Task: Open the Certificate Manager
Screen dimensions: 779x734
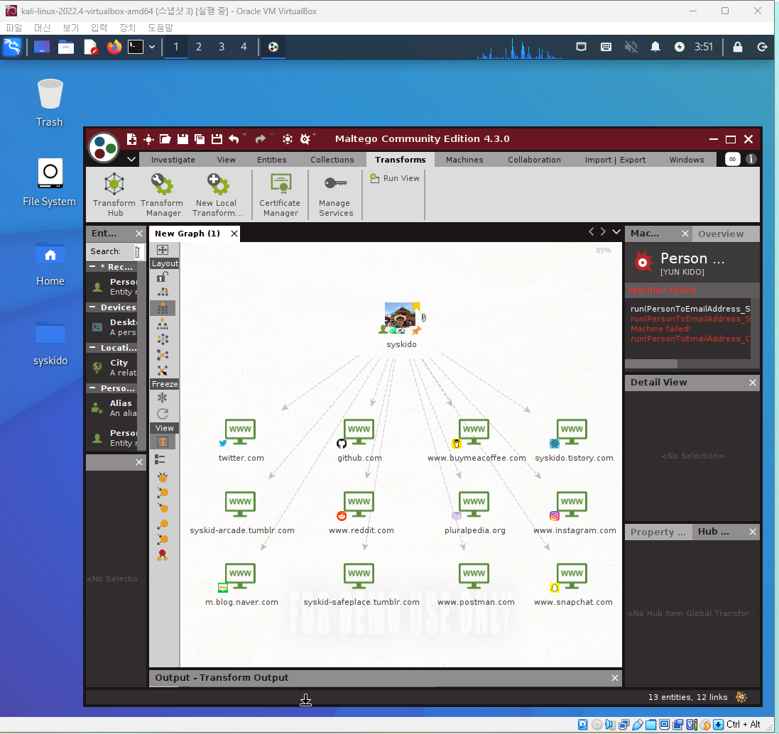Action: (x=280, y=195)
